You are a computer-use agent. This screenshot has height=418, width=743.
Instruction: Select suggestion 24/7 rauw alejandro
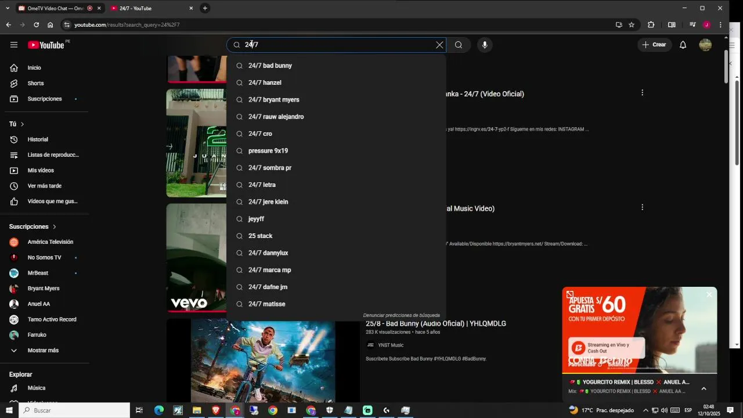(x=336, y=117)
